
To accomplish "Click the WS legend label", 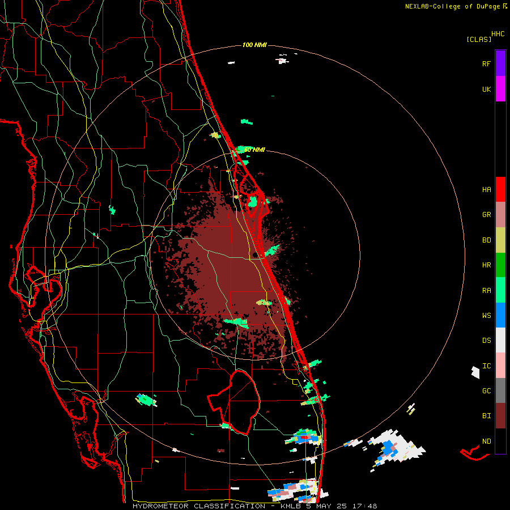I will [x=486, y=316].
